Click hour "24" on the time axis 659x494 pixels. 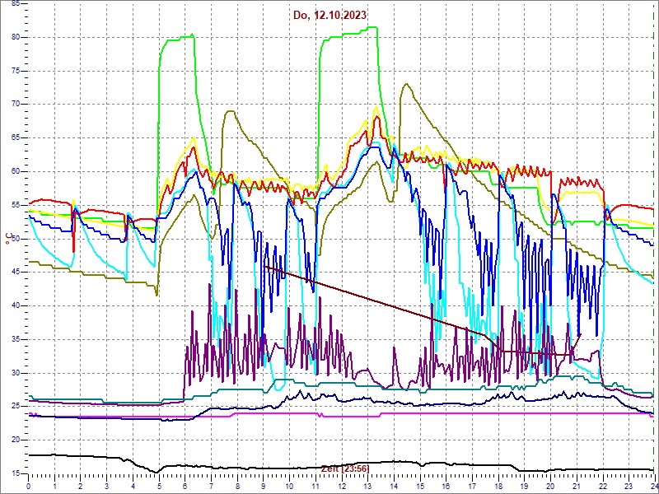point(653,486)
